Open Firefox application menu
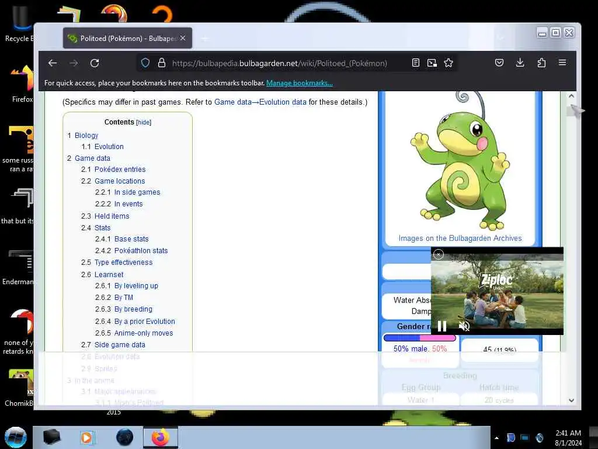Image resolution: width=598 pixels, height=449 pixels. point(562,62)
